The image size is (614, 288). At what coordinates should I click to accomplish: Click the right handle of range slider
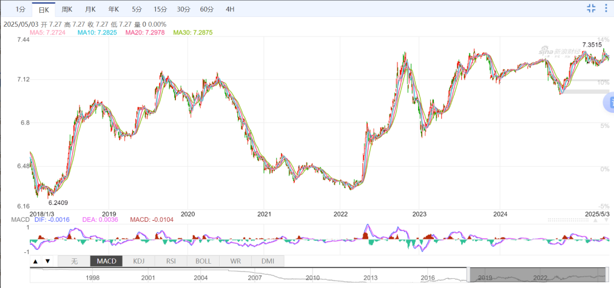pyautogui.click(x=607, y=275)
